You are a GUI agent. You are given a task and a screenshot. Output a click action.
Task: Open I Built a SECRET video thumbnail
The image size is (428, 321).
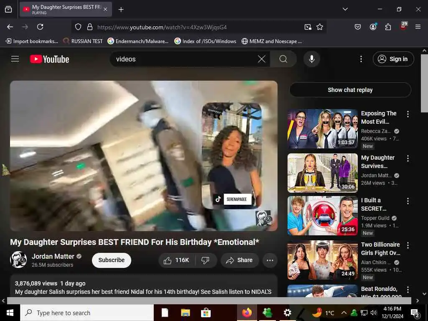coord(323,216)
